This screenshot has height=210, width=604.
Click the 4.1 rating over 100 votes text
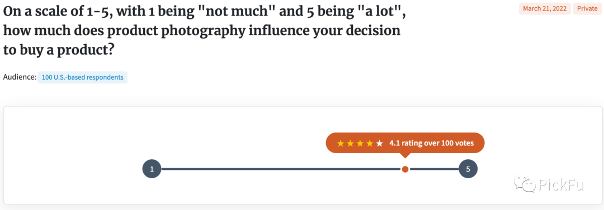coord(431,144)
